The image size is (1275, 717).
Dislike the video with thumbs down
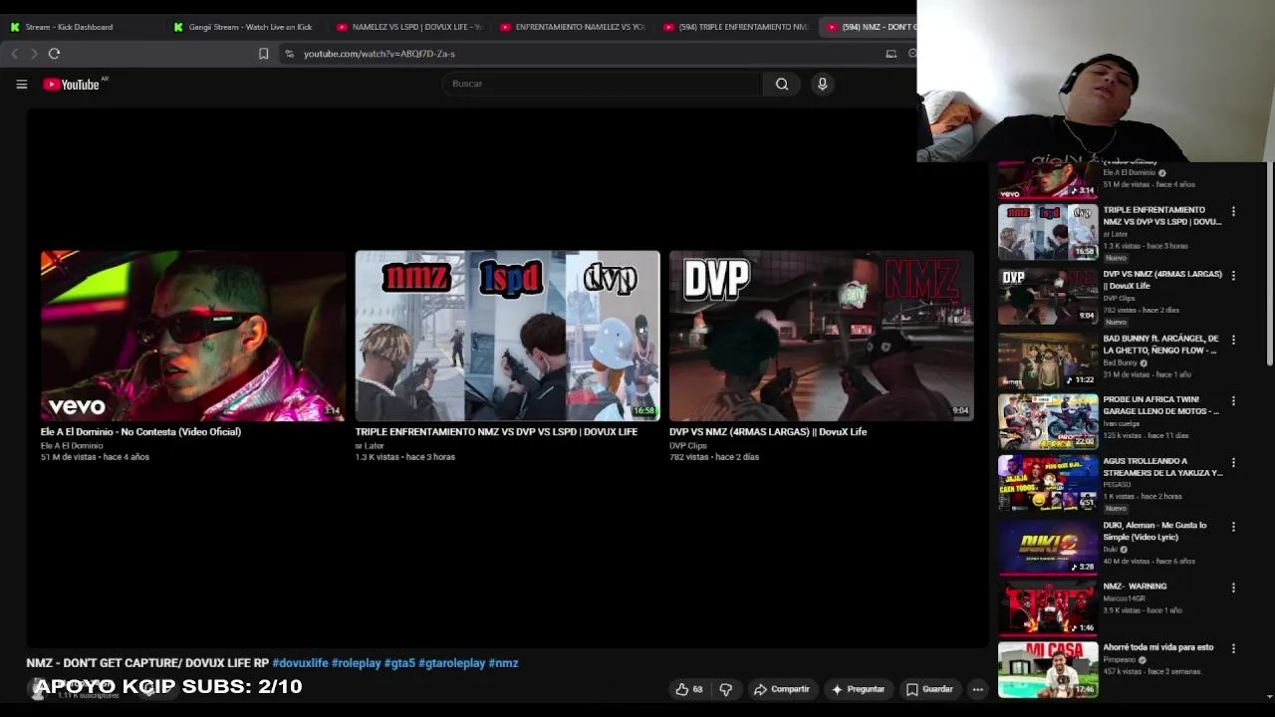click(726, 689)
